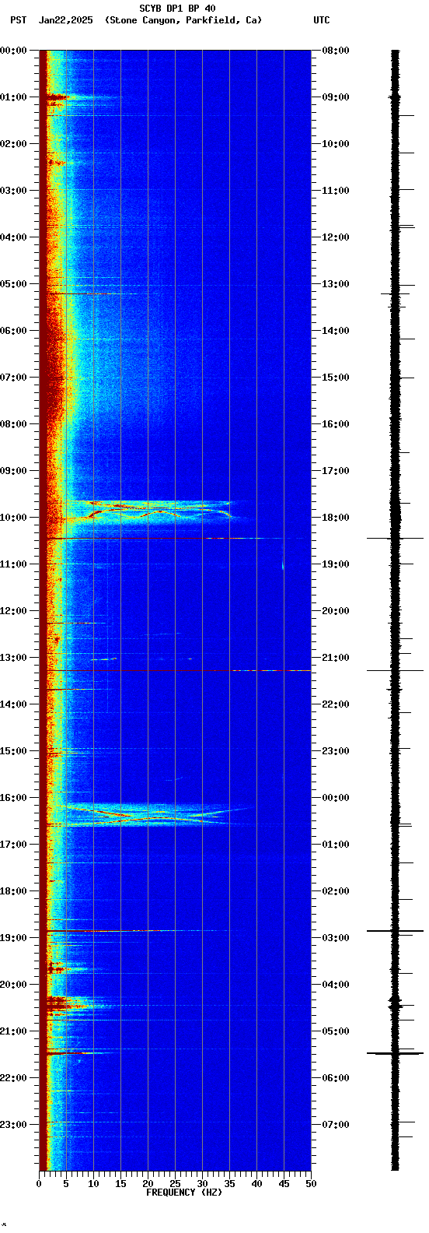Click the date label 'Jan22,2025'
The height and width of the screenshot is (1233, 429).
65,20
